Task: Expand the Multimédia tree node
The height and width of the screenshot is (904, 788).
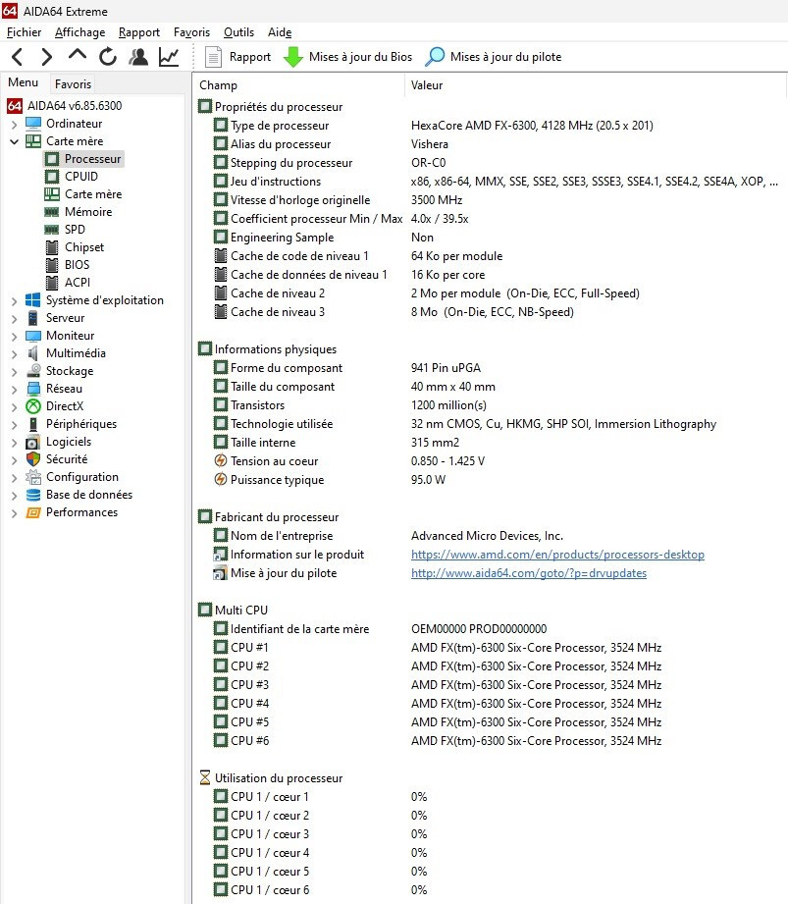Action: 15,353
